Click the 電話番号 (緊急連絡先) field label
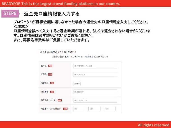This screenshot has height=128, width=171. pyautogui.click(x=51, y=108)
